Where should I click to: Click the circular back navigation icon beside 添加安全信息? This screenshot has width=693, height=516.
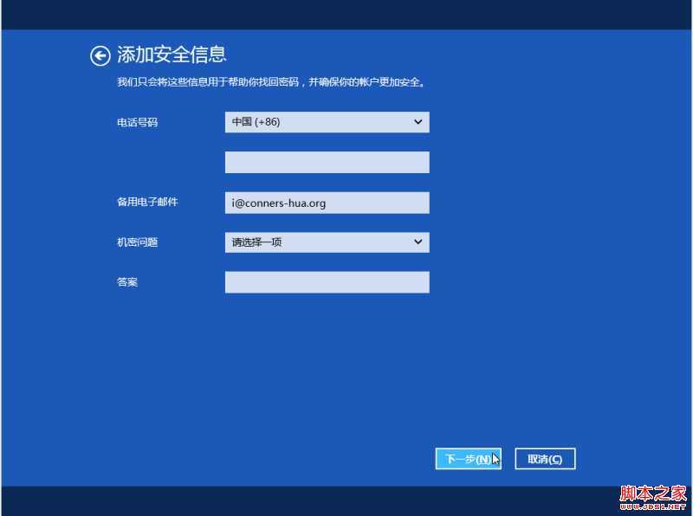point(100,55)
